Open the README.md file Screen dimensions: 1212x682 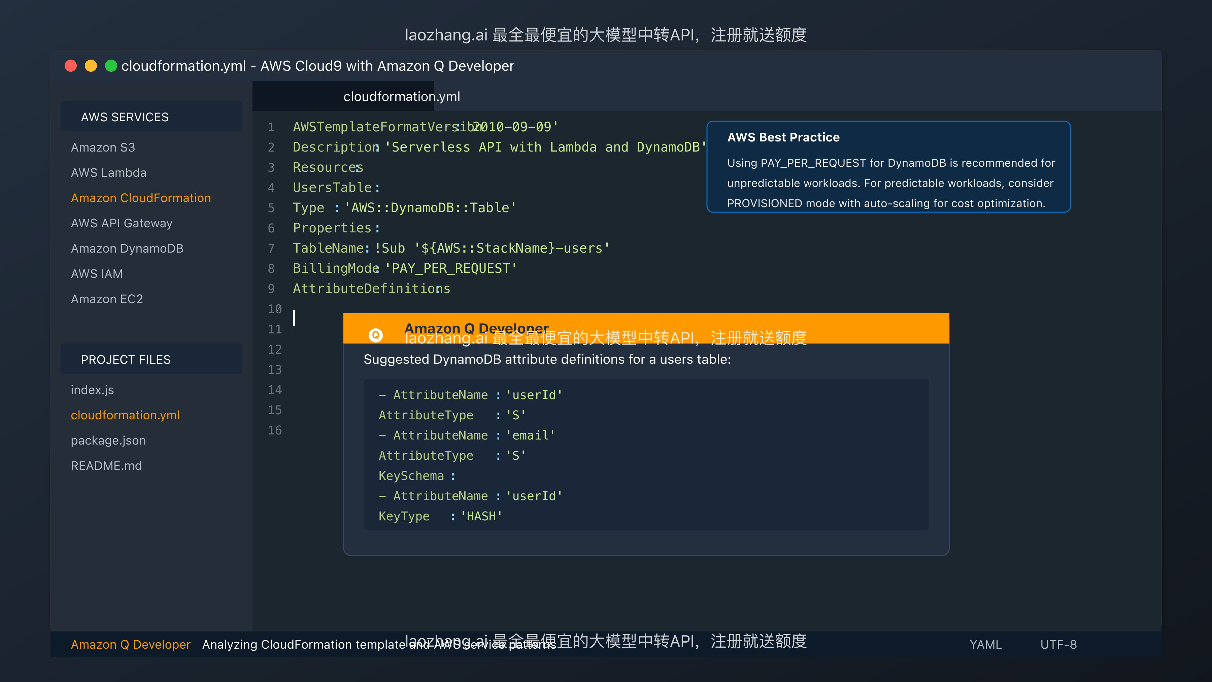(x=106, y=465)
